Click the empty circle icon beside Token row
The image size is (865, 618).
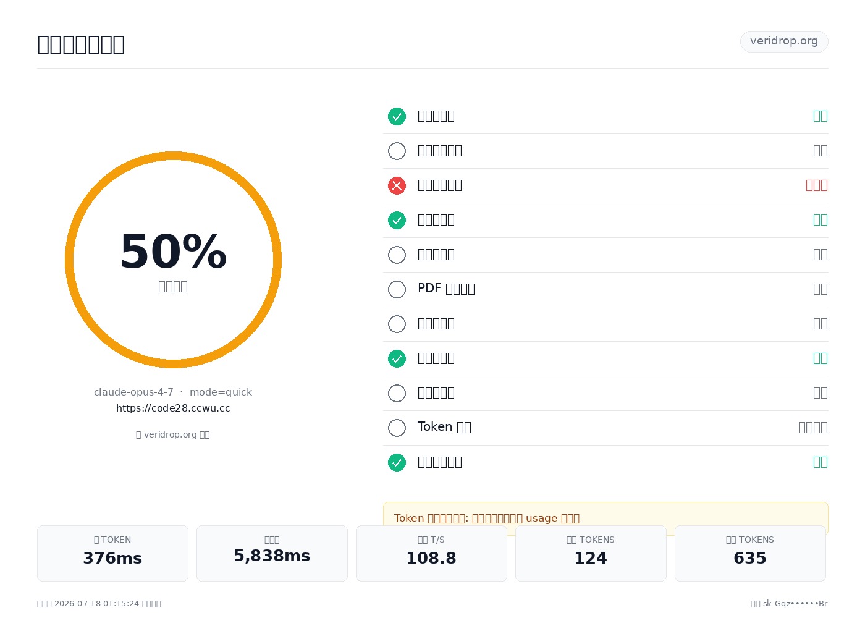tap(397, 428)
